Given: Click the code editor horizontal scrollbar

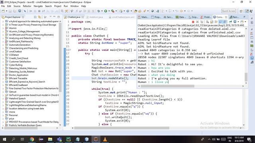Looking at the screenshot, I should [122, 128].
